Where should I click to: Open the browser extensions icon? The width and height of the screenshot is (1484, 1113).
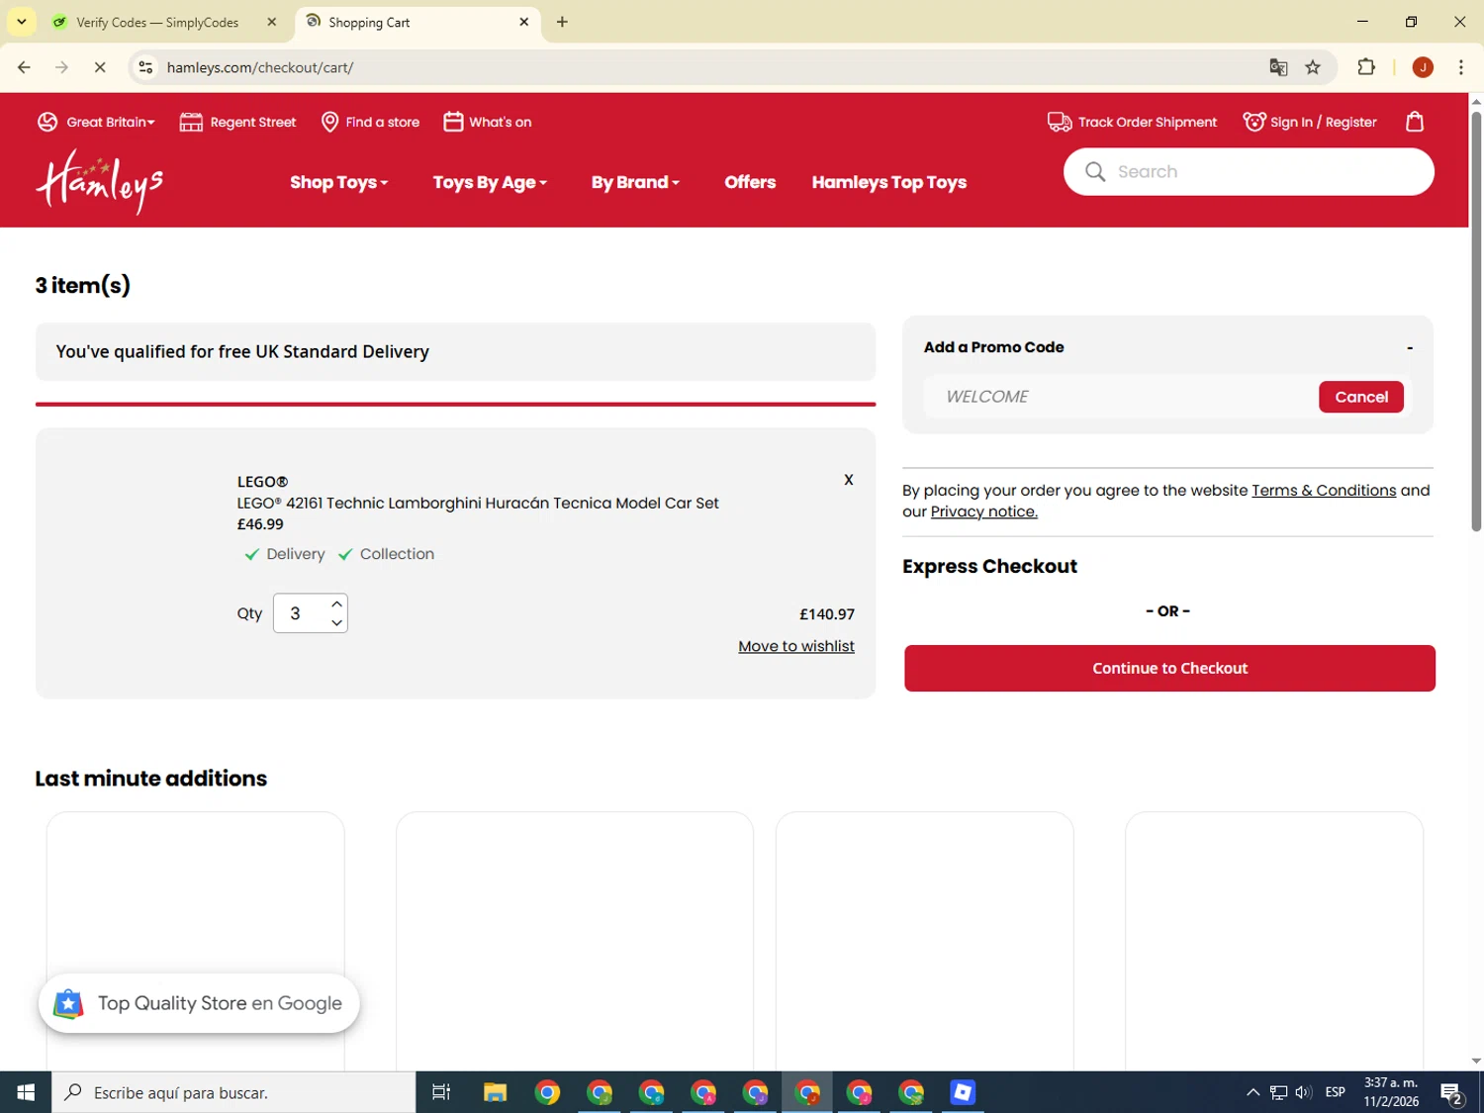pyautogui.click(x=1366, y=67)
